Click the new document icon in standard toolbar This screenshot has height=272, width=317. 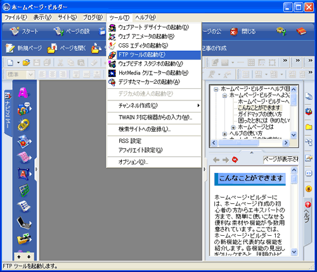pos(10,62)
